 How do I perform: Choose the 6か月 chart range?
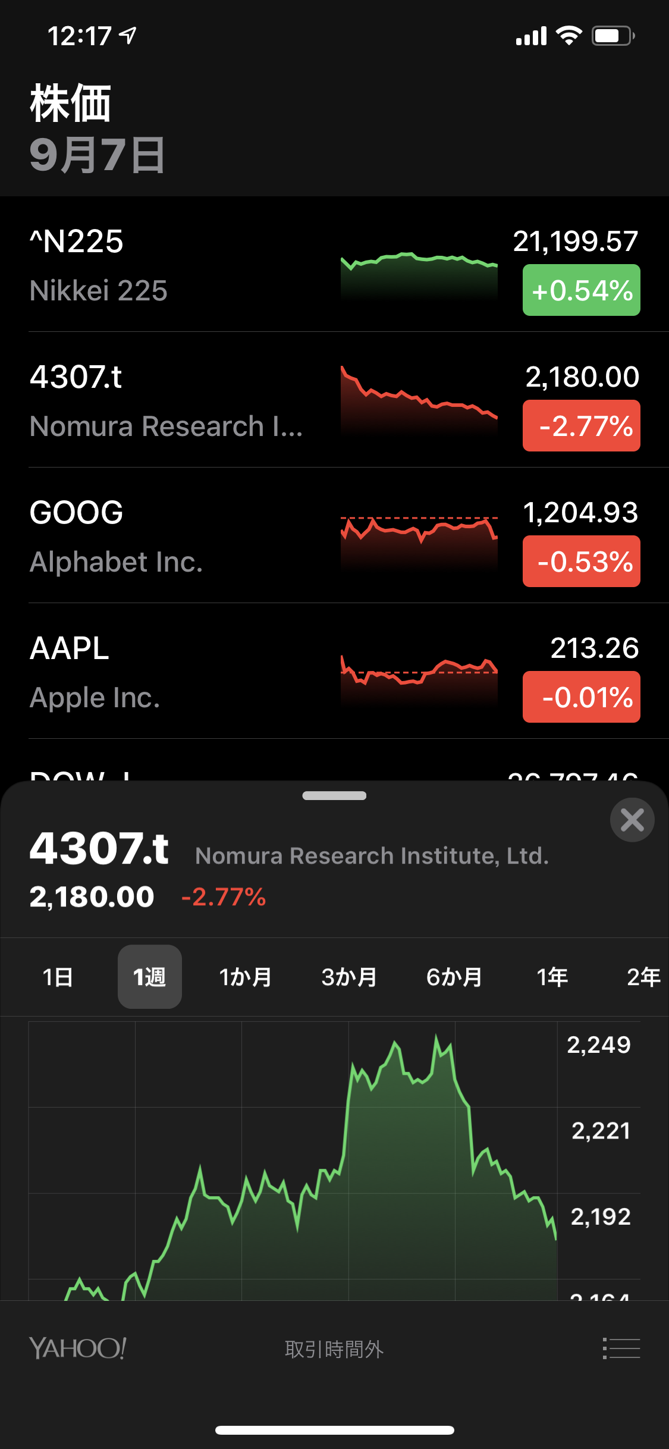coord(454,977)
